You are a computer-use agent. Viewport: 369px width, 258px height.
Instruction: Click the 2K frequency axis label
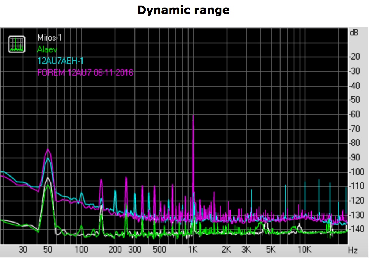226,250
